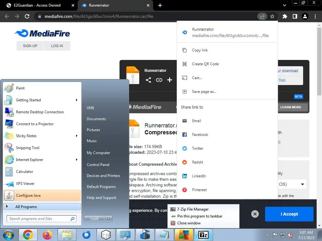Open shutdown options arrow beside Lock
This screenshot has width=322, height=241.
(x=108, y=219)
